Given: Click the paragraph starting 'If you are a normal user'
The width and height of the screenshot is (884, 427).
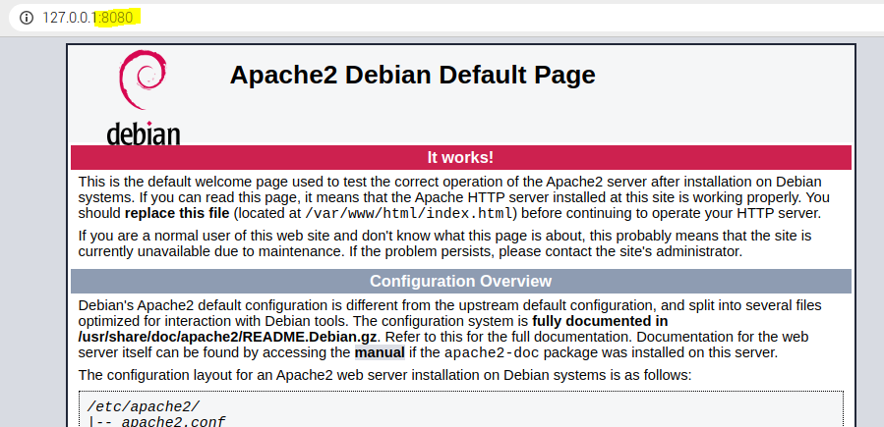Looking at the screenshot, I should 444,243.
